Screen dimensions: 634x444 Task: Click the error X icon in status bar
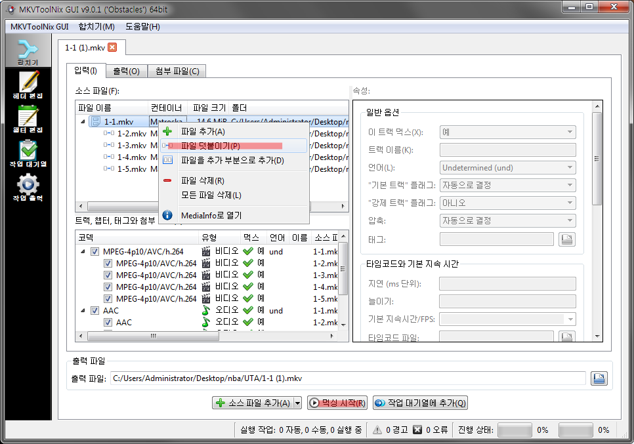[417, 430]
